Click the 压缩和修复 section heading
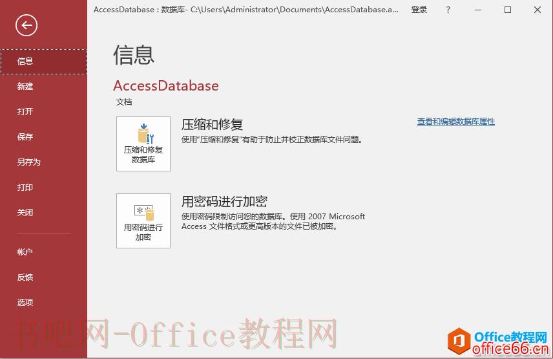The image size is (553, 359). point(212,125)
